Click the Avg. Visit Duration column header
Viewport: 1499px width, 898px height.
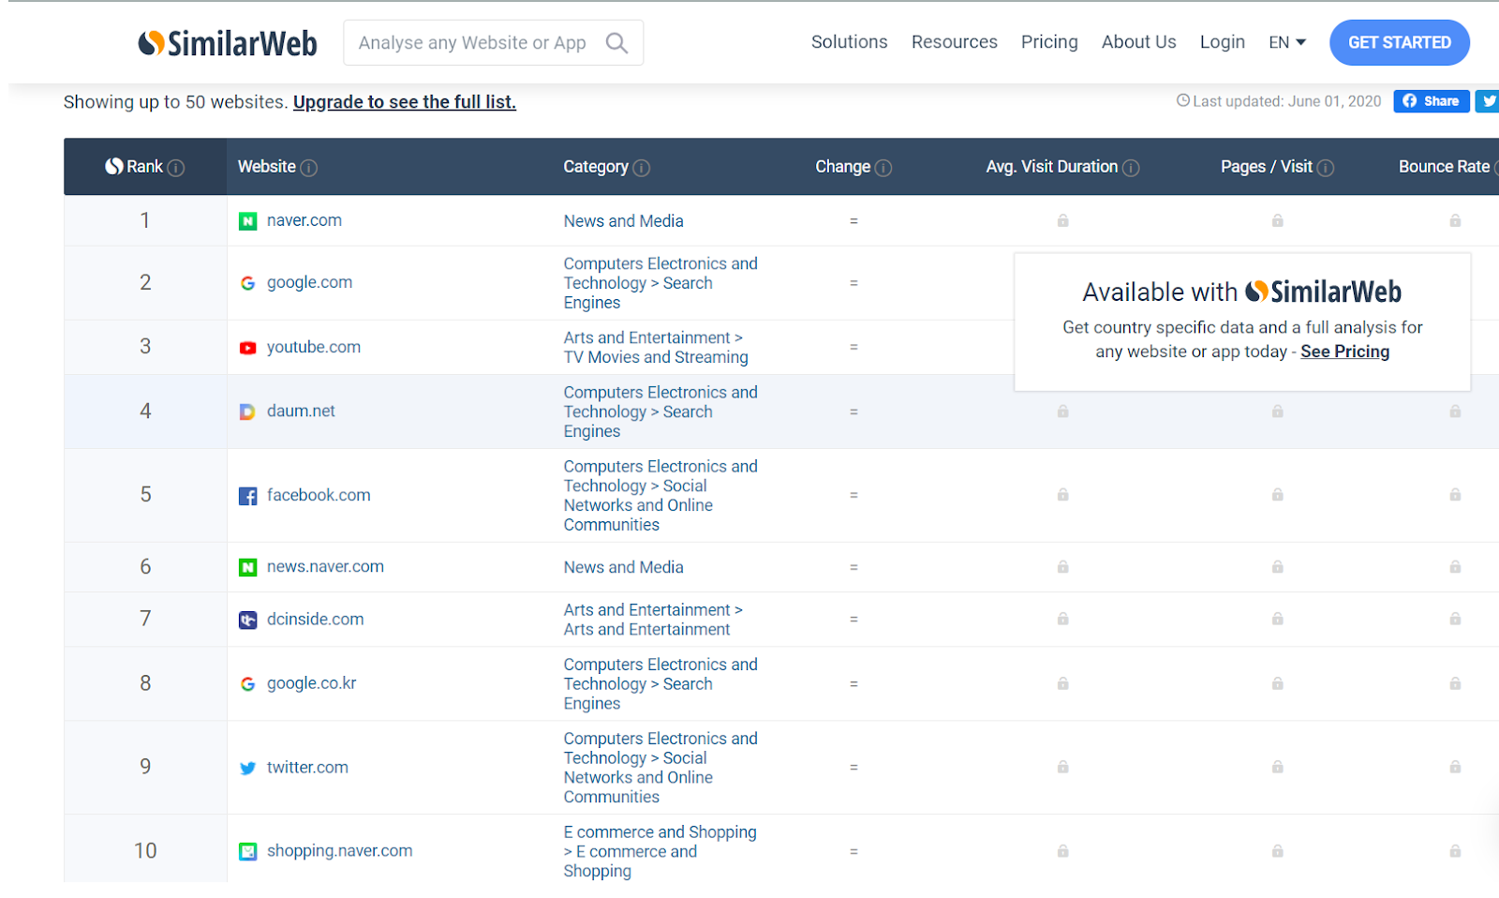tap(1051, 167)
